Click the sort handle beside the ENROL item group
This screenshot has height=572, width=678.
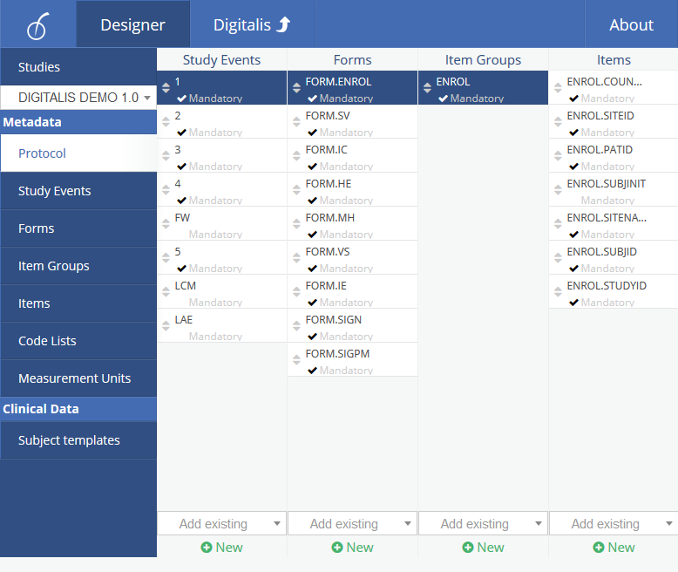point(427,88)
